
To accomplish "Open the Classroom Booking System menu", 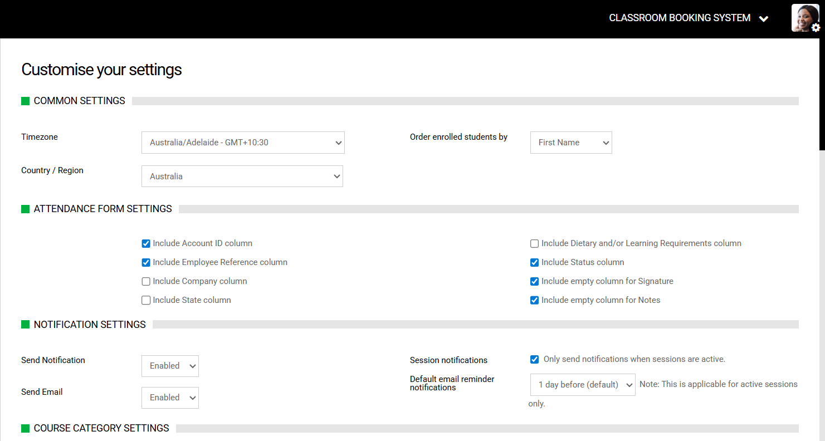I will click(679, 18).
